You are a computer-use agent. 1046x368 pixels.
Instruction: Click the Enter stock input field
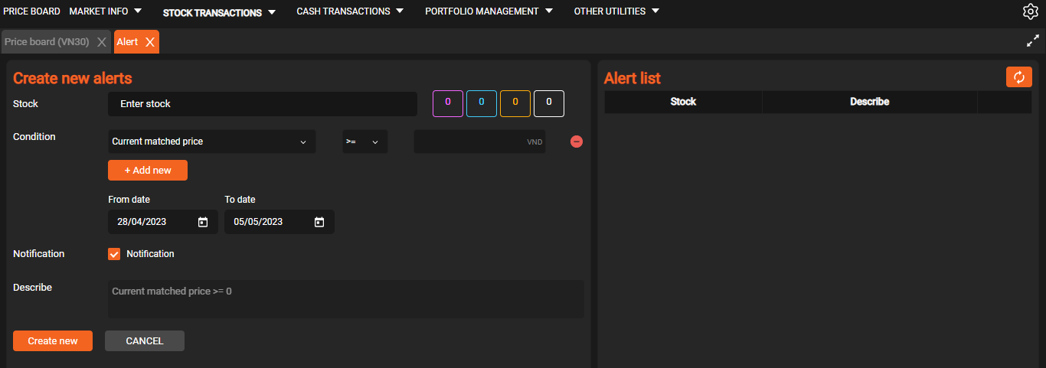coord(262,104)
